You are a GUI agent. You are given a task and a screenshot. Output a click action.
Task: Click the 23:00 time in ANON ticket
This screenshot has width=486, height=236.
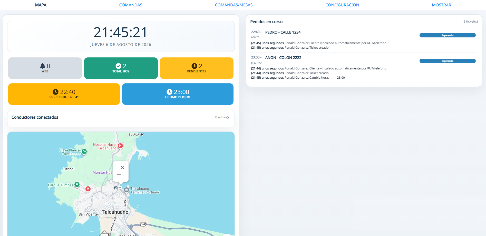point(255,57)
